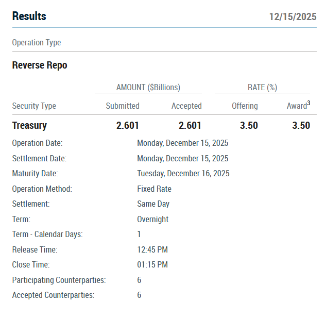Click the Operation Date value Monday, December 15
The height and width of the screenshot is (318, 326).
click(x=183, y=143)
